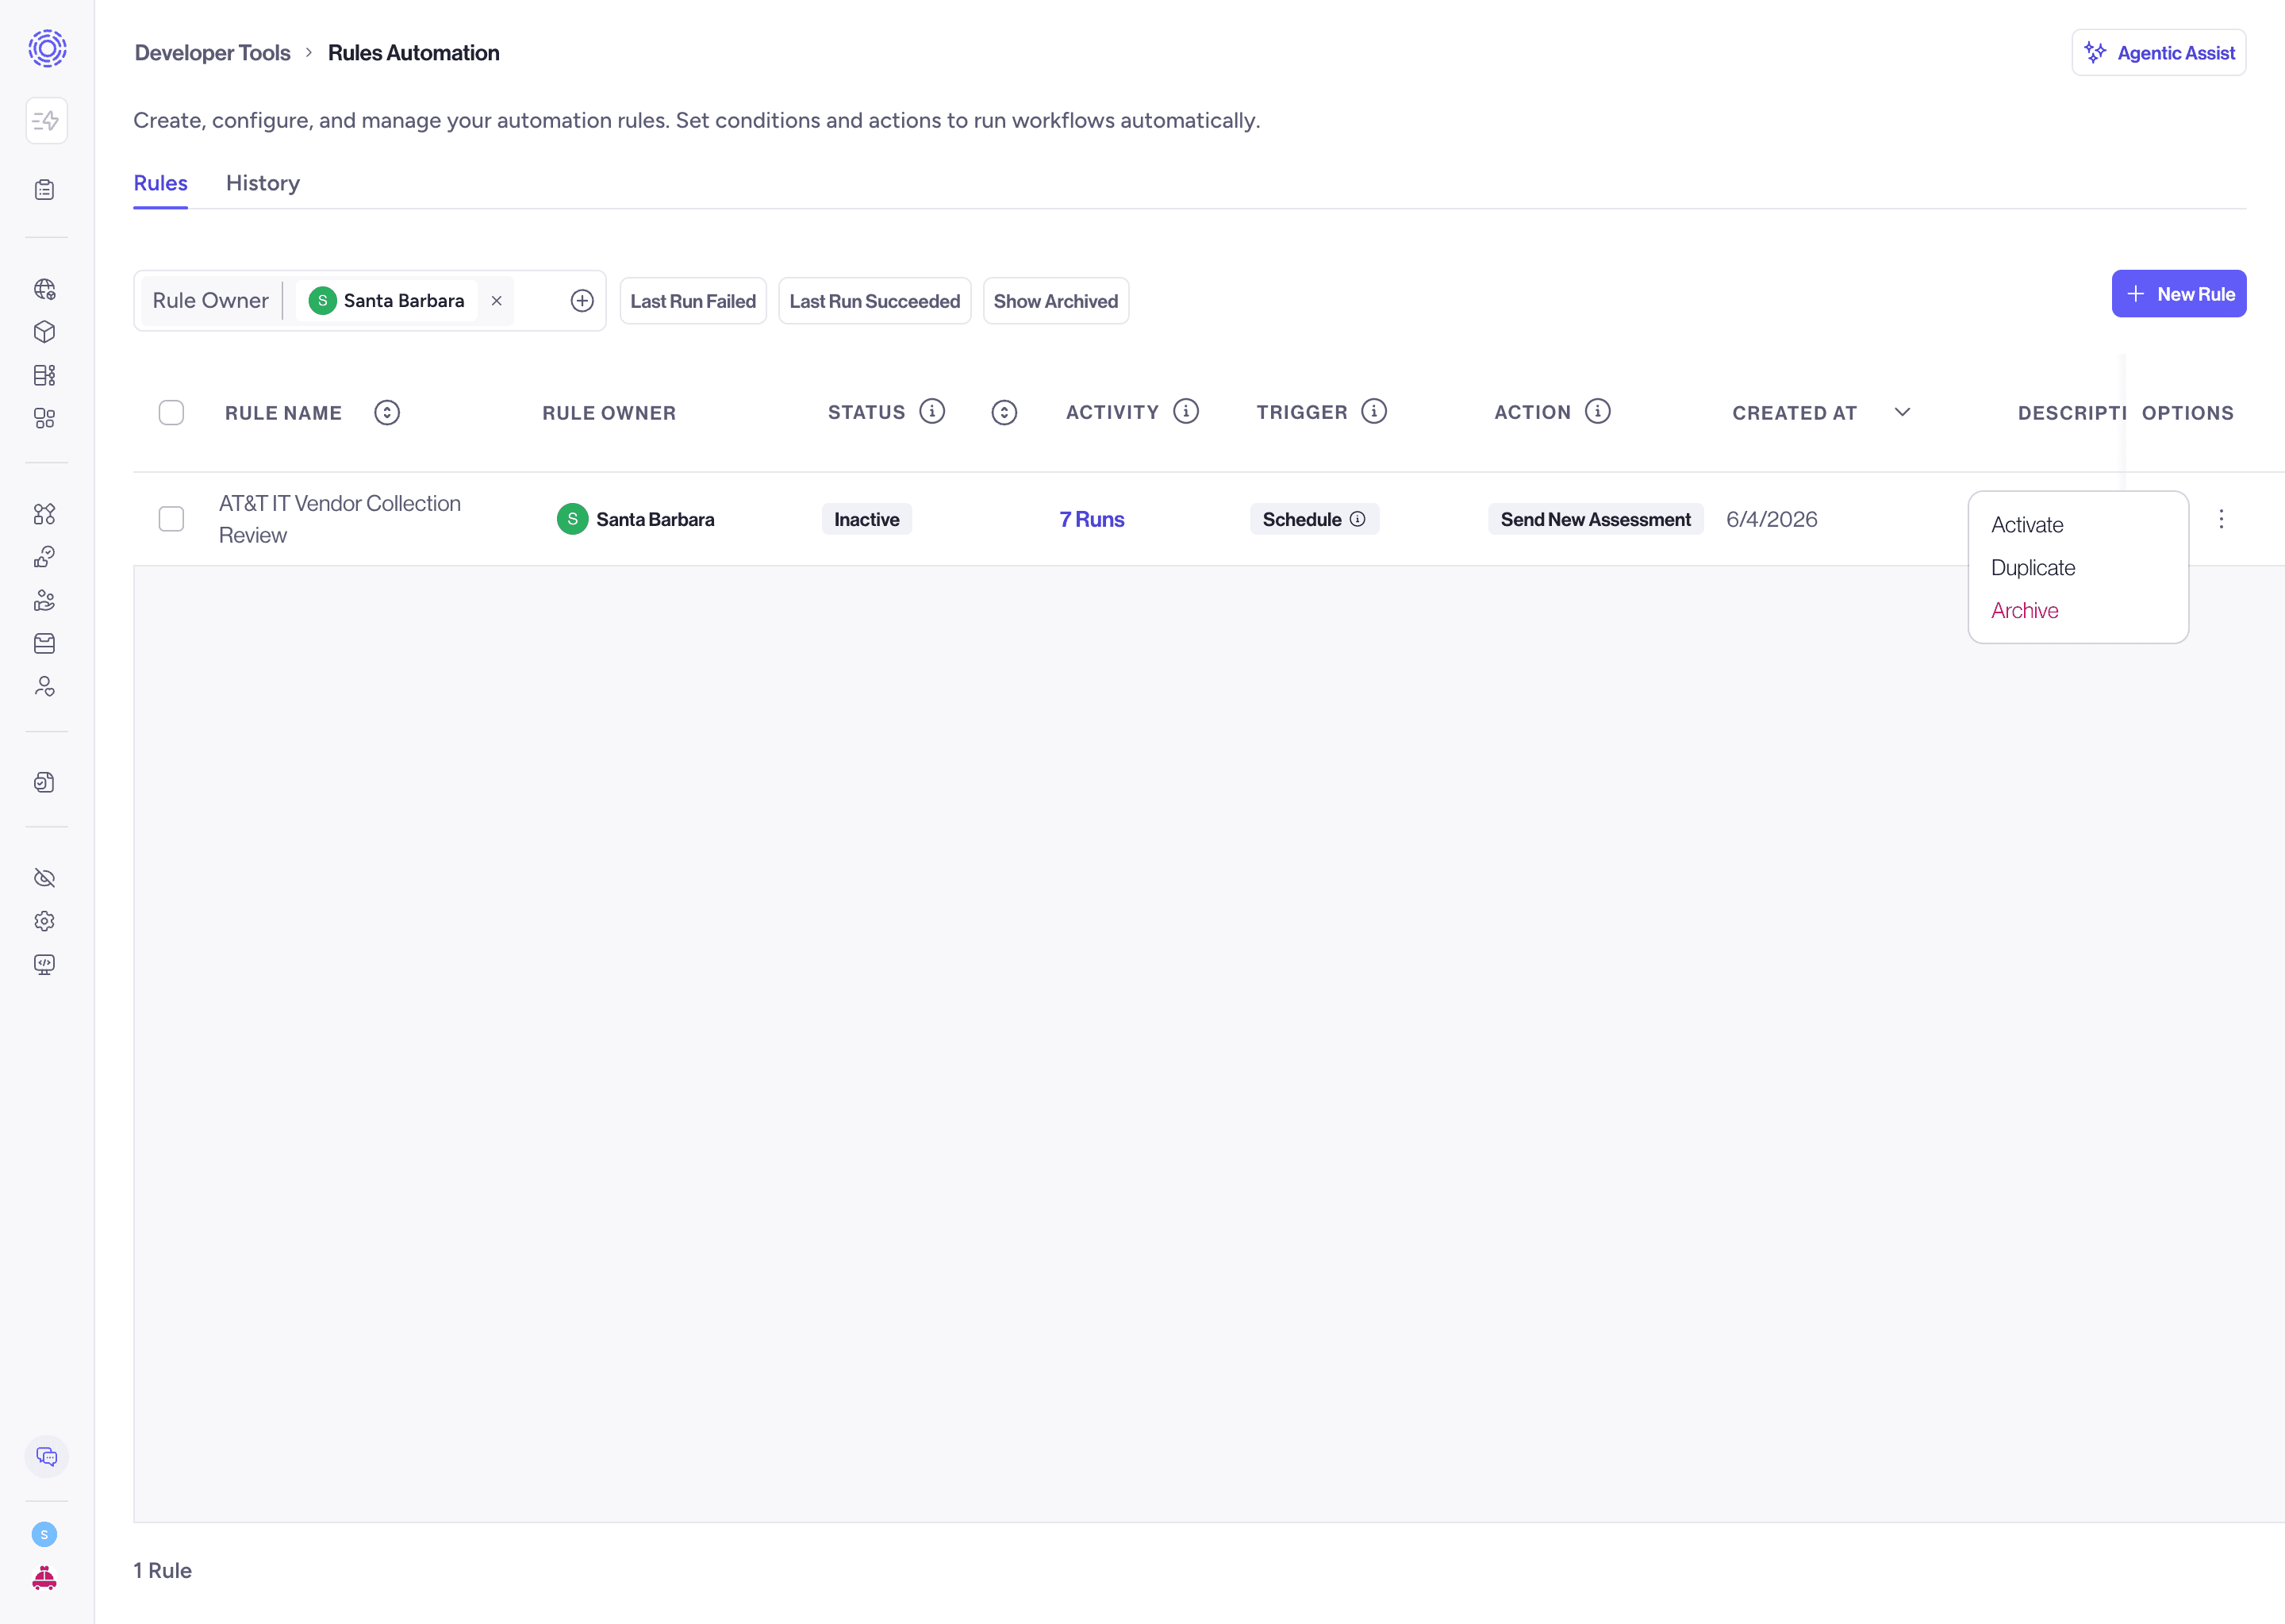Open the person with heart sidebar icon

45,686
